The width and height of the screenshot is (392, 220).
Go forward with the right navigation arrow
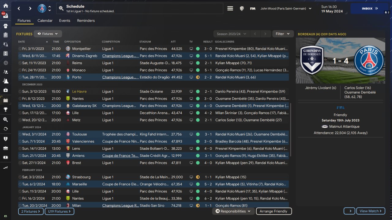coord(30,9)
